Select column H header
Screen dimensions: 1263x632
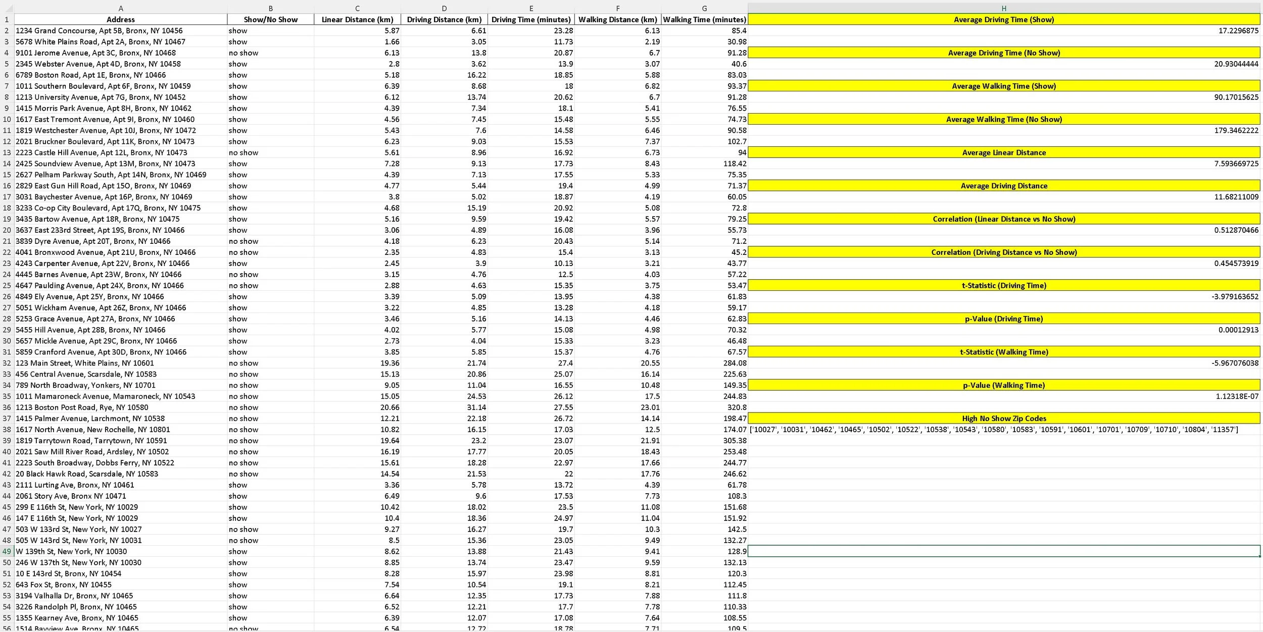click(x=1003, y=8)
